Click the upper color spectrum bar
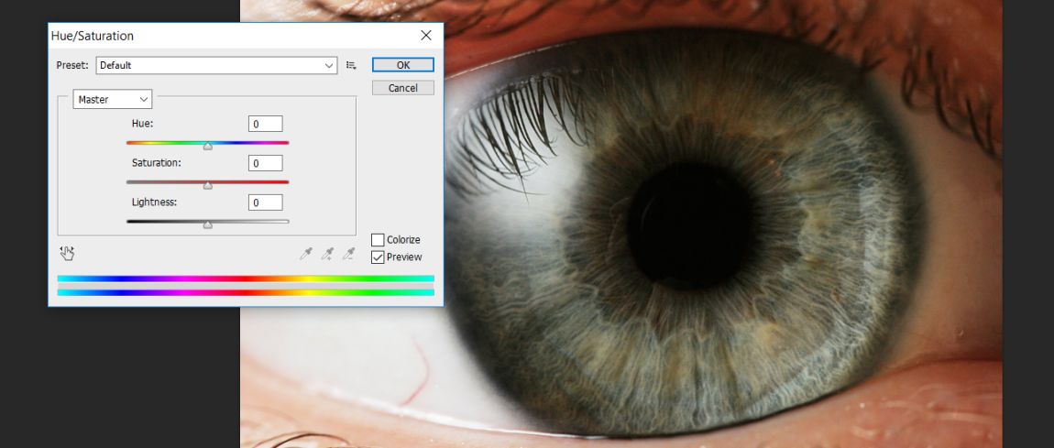Image resolution: width=1054 pixels, height=448 pixels. point(246,279)
